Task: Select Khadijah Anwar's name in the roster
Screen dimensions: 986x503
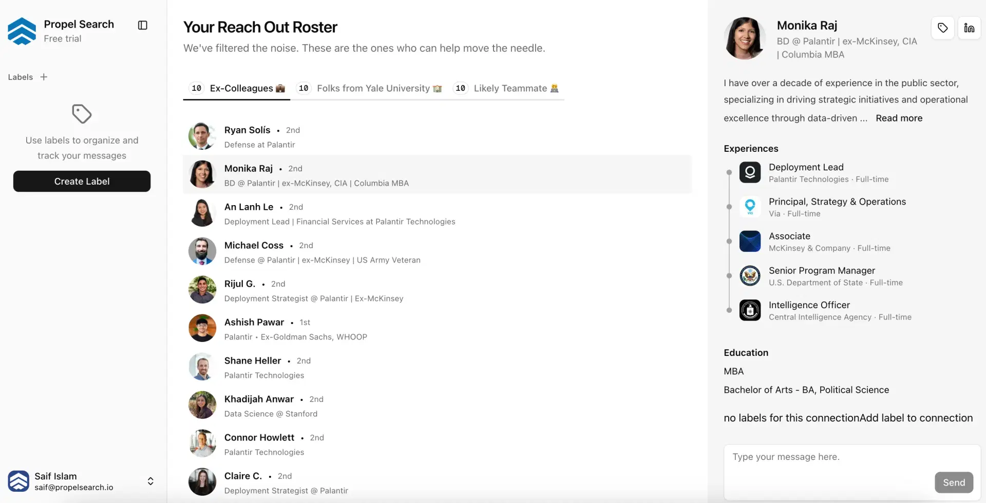Action: (259, 399)
